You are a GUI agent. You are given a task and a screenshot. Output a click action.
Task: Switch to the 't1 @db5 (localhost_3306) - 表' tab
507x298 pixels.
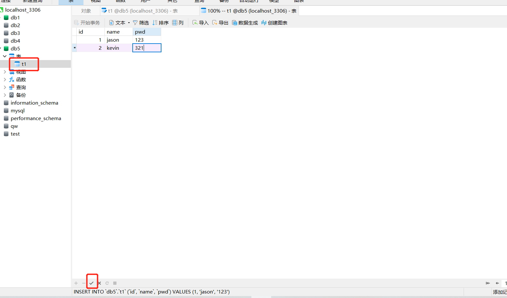(x=150, y=11)
